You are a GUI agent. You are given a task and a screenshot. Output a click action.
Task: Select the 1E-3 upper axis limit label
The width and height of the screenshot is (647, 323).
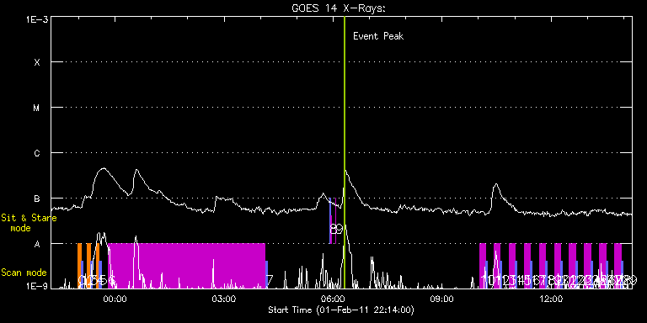click(x=37, y=19)
